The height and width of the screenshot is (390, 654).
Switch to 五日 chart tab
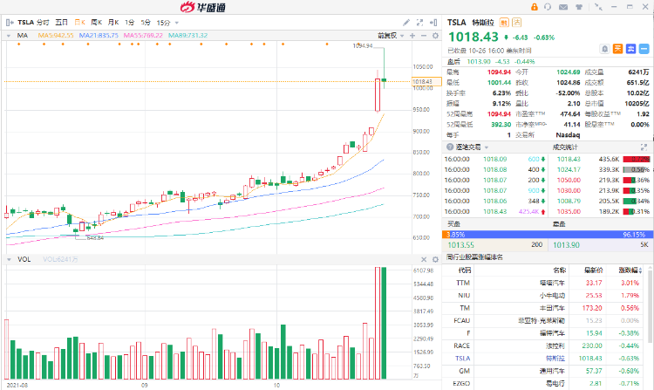tap(61, 23)
